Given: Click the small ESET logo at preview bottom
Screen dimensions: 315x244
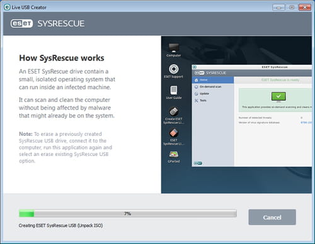Looking at the screenshot, I should pyautogui.click(x=198, y=163).
